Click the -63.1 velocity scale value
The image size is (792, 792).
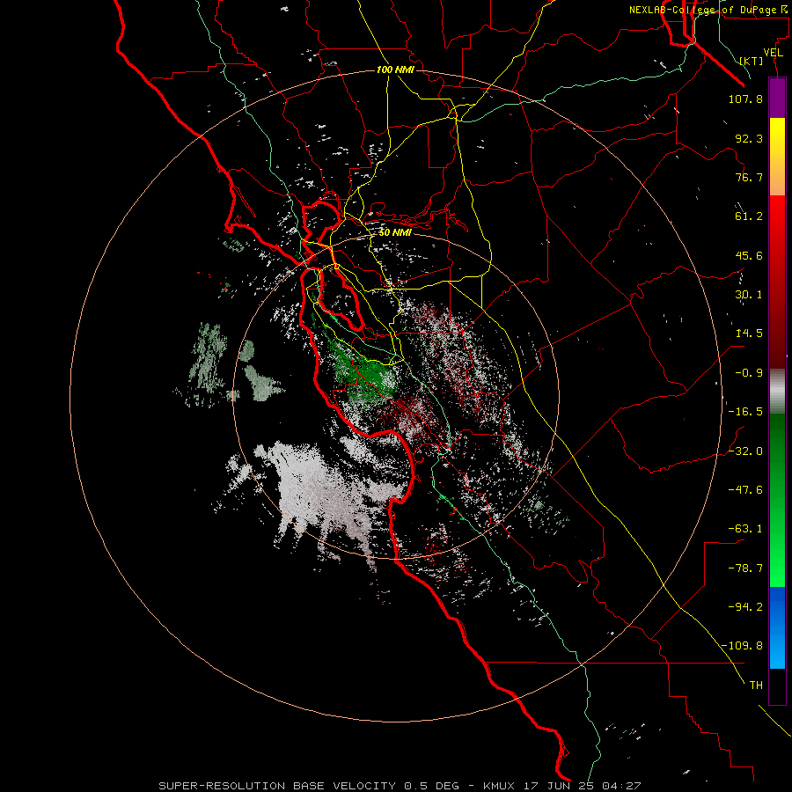(x=745, y=529)
